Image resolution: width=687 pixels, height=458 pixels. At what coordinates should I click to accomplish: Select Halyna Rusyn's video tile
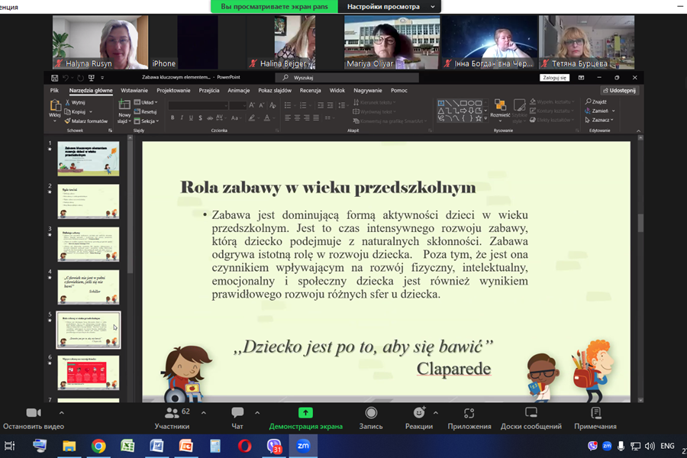click(x=100, y=42)
